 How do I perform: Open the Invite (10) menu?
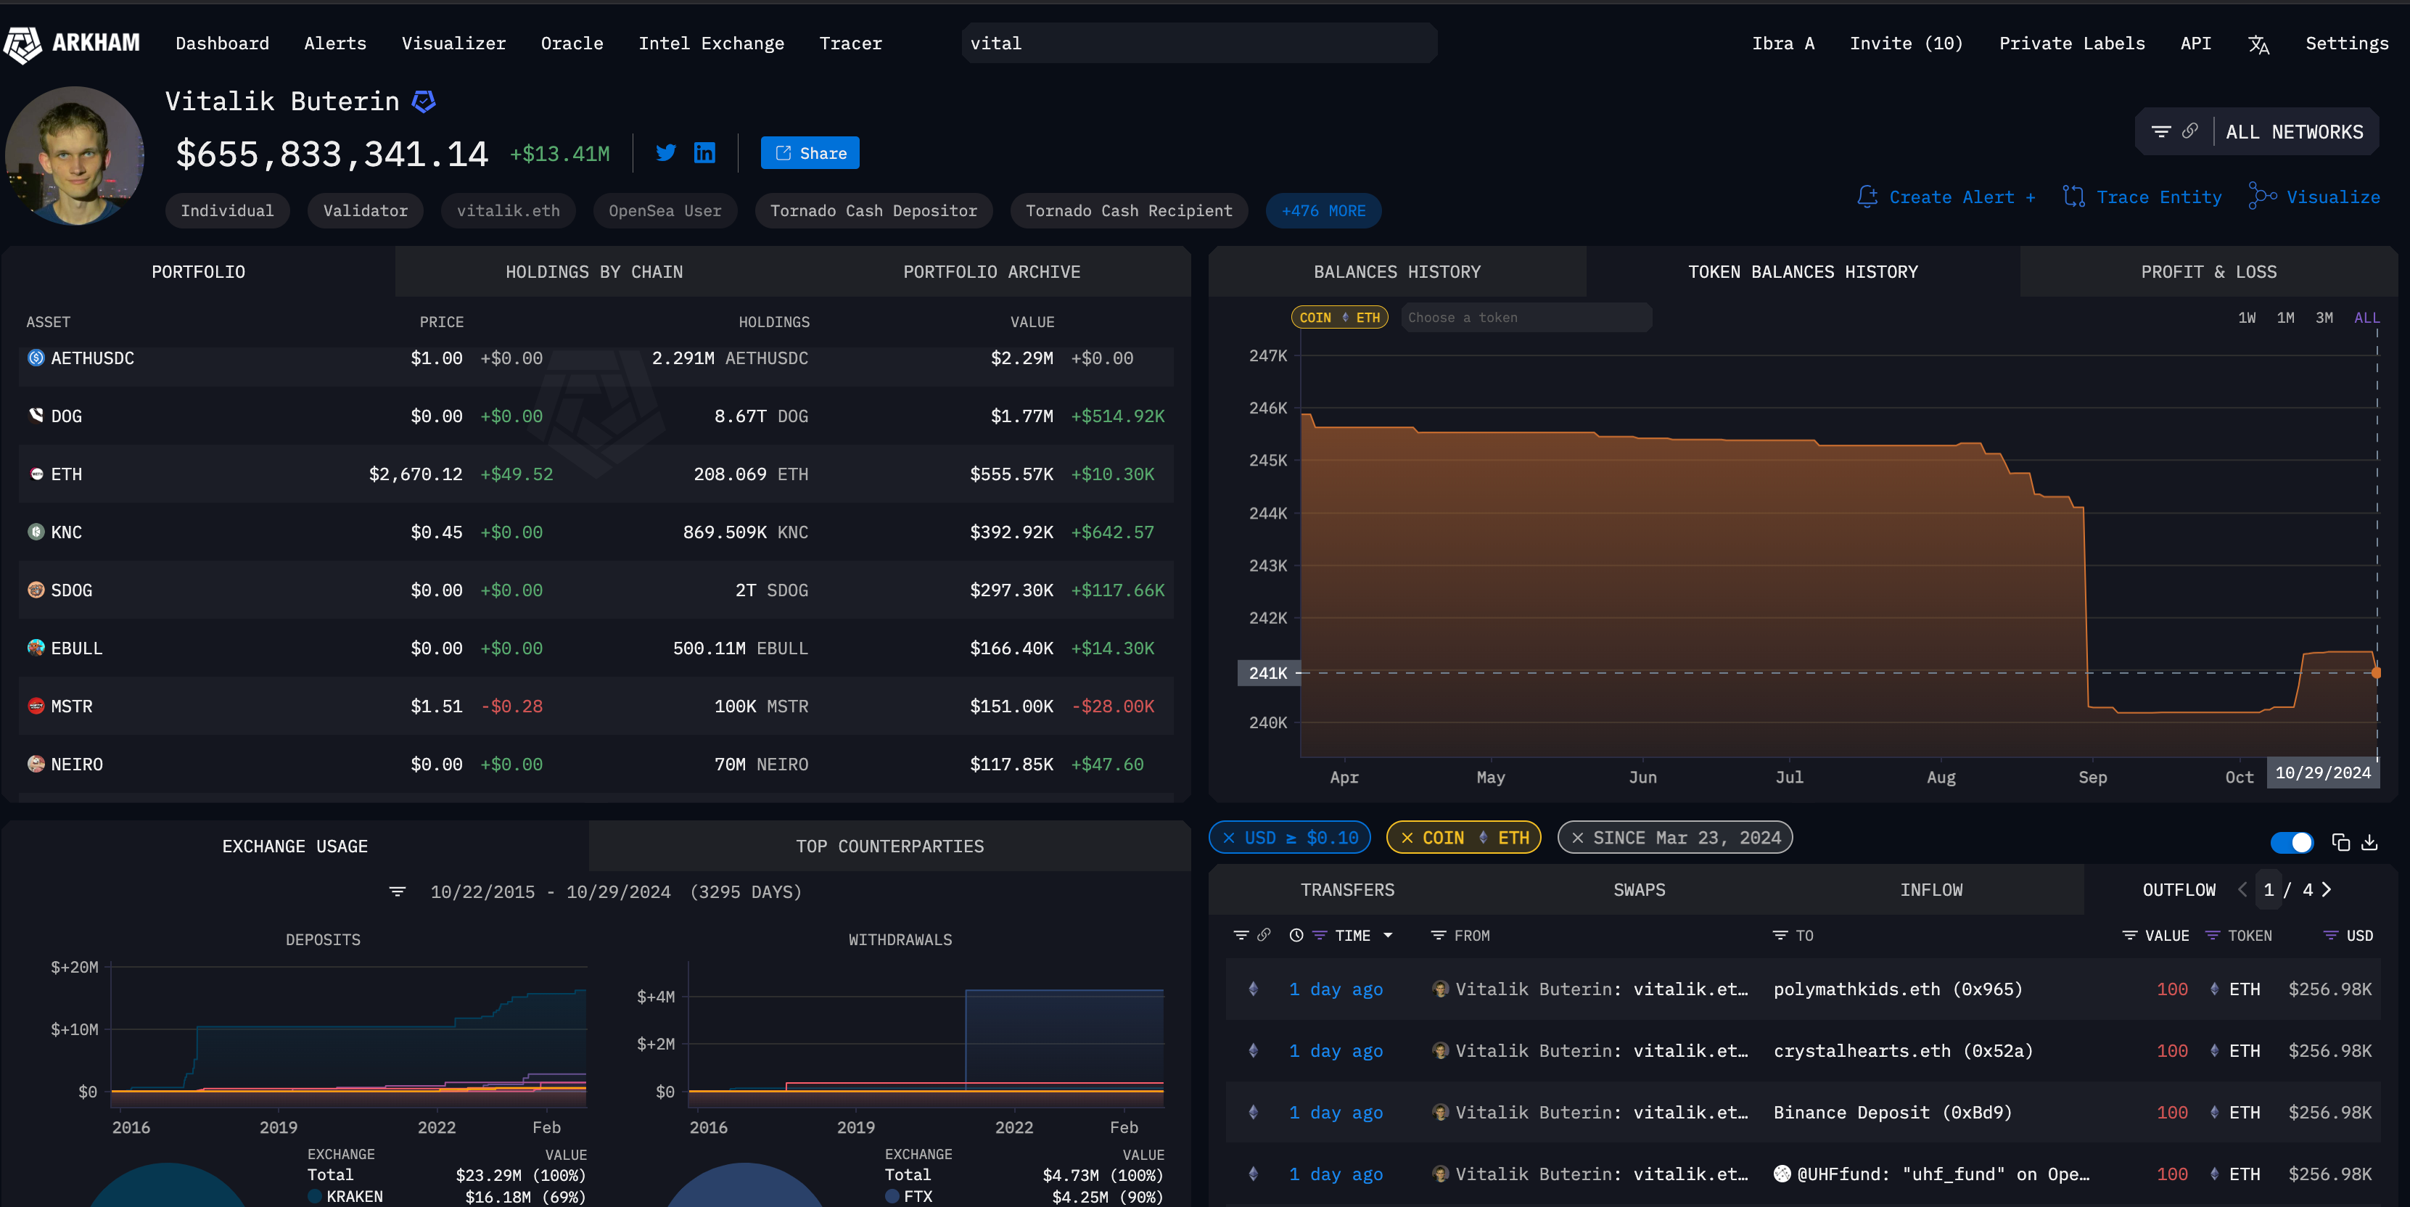point(1906,43)
